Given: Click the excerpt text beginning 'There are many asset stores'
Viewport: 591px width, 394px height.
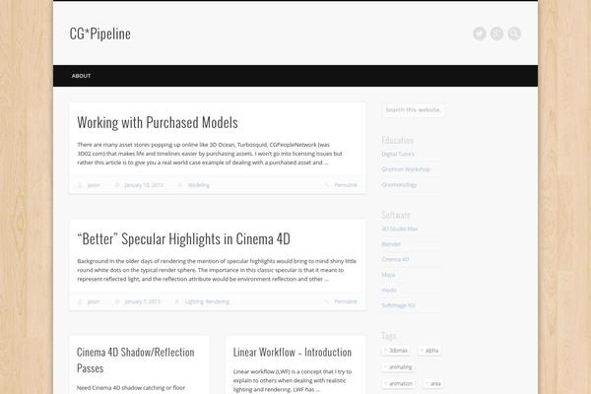Looking at the screenshot, I should 210,154.
